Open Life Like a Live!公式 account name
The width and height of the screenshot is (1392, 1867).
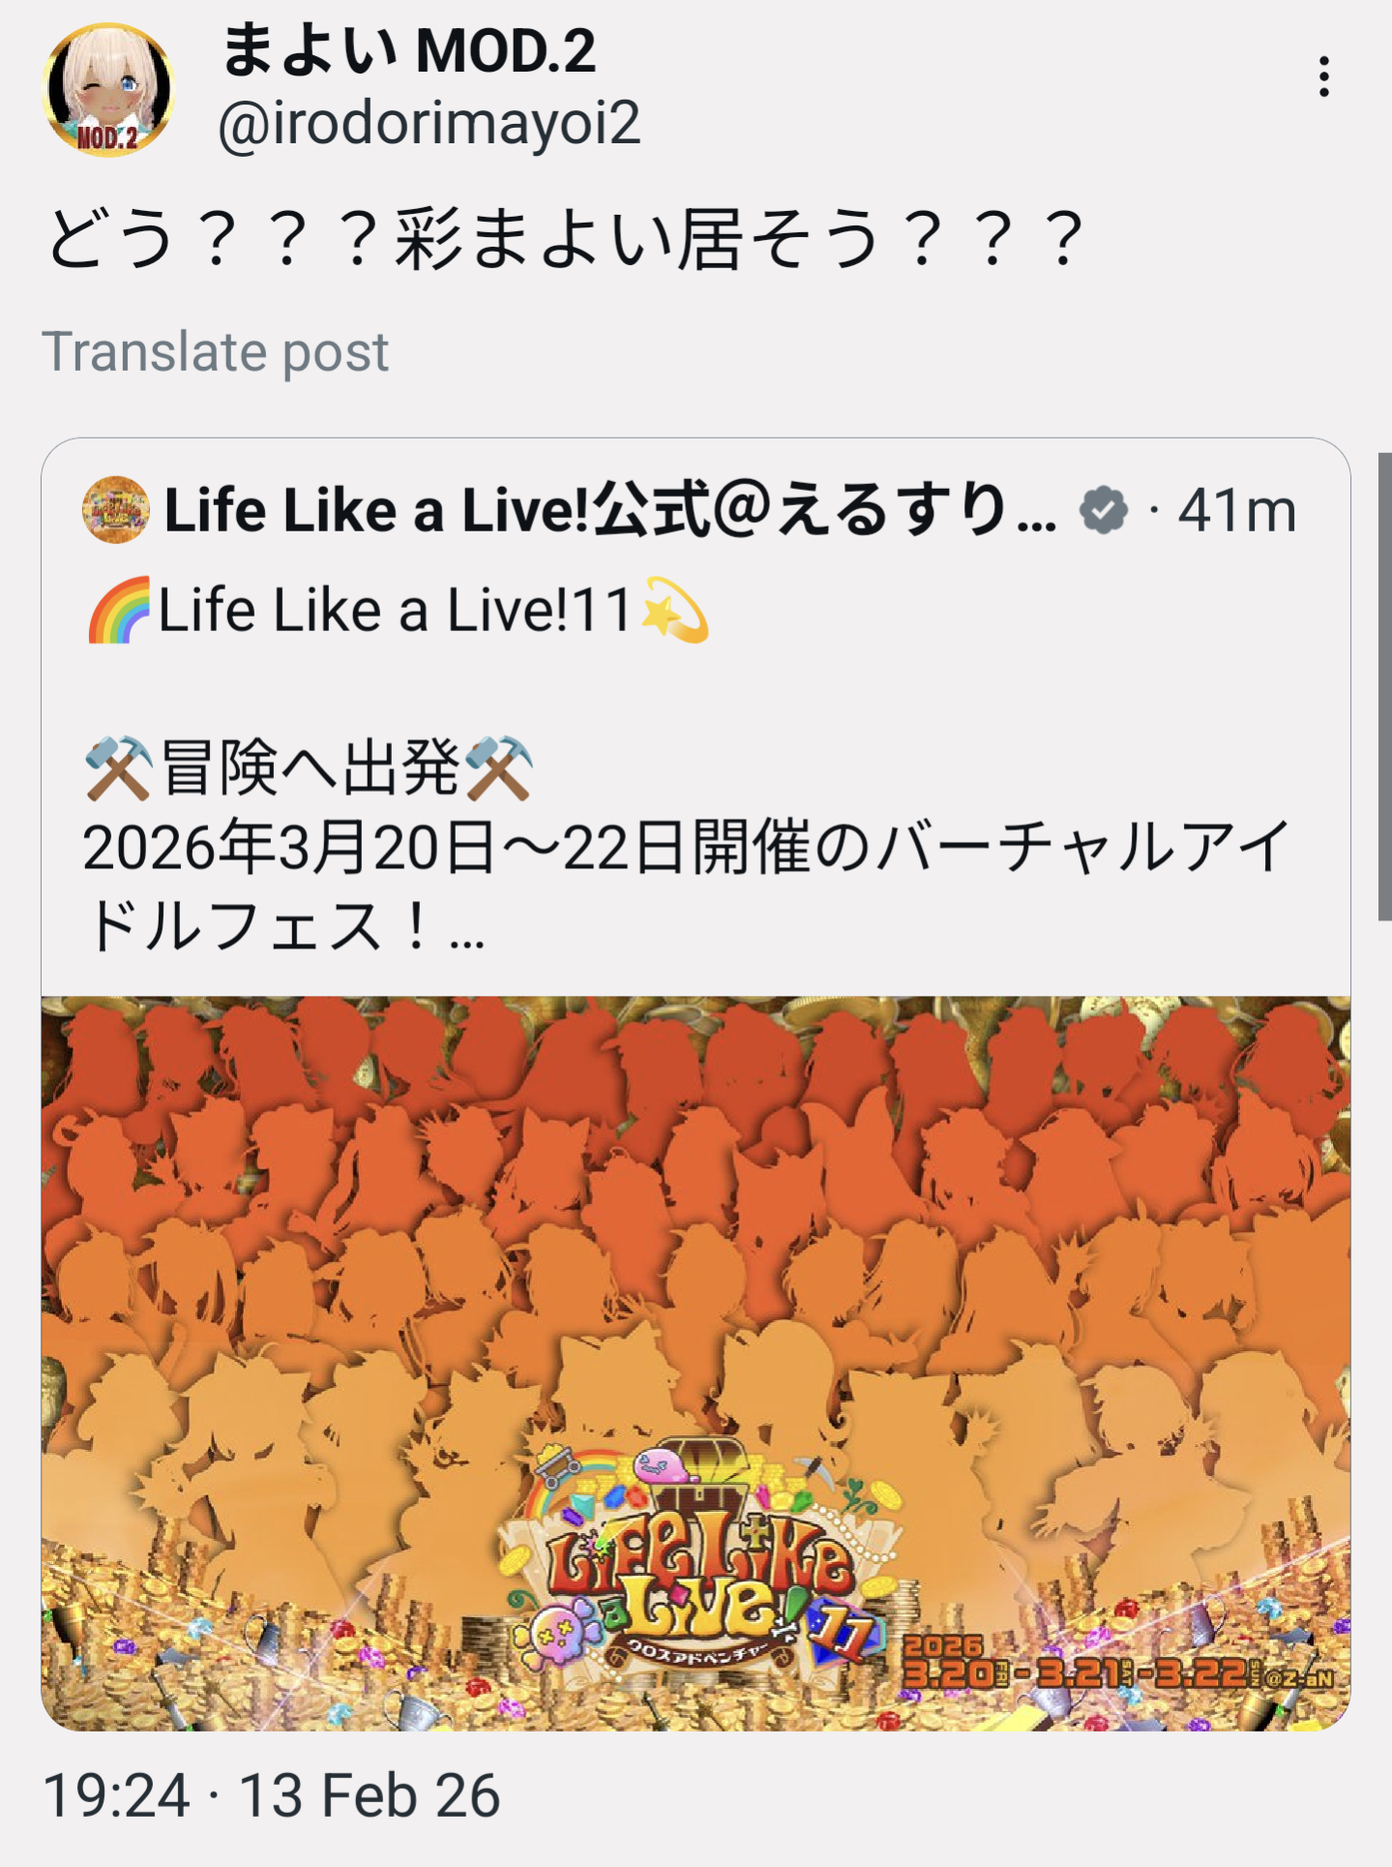(x=609, y=510)
